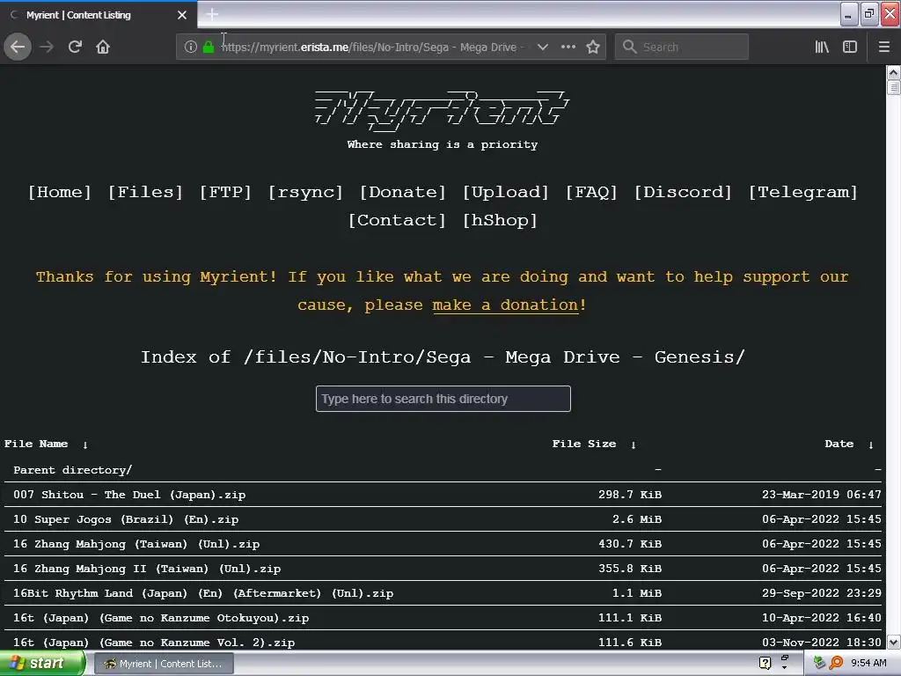Select the Myrient taskbar window button

coord(163,664)
